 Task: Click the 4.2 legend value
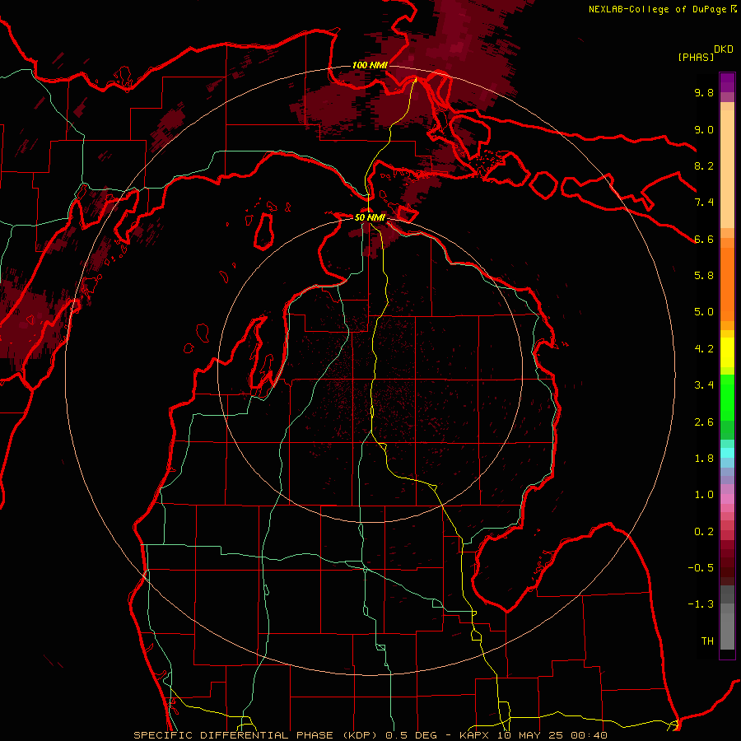tap(704, 349)
